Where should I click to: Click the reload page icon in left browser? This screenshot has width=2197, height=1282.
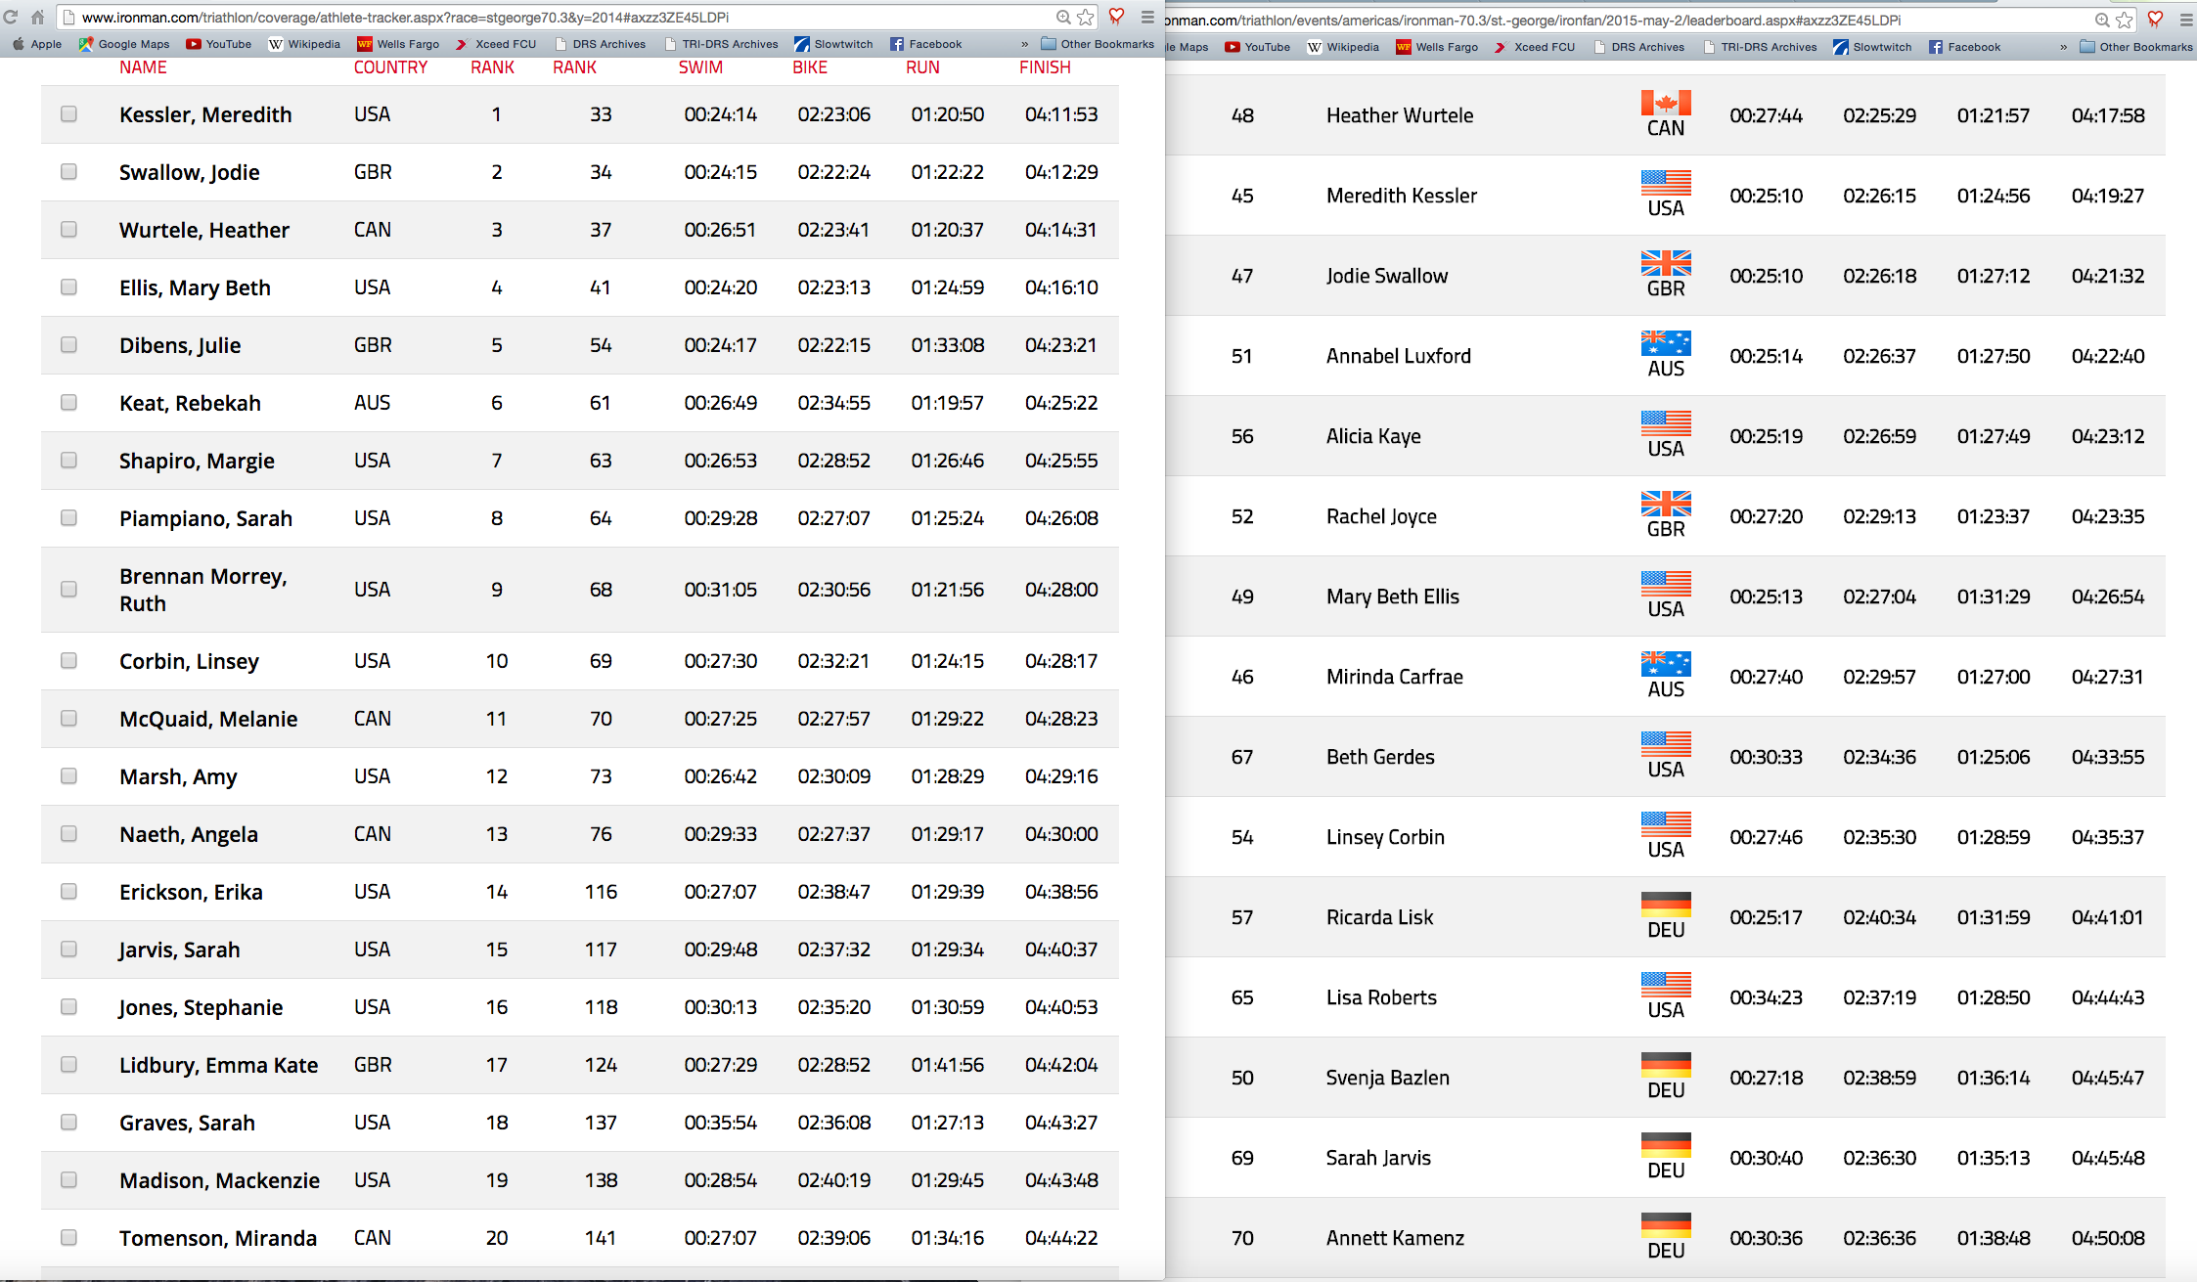click(11, 17)
